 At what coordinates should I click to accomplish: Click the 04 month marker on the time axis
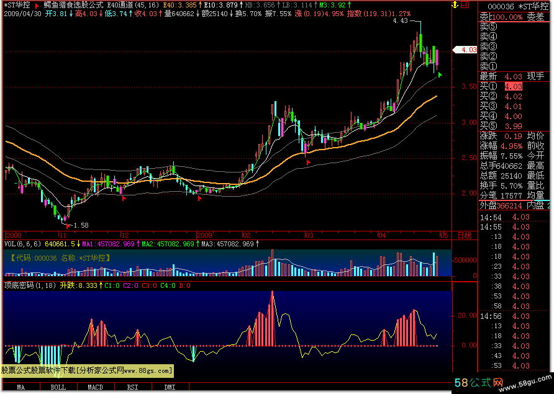pos(381,236)
